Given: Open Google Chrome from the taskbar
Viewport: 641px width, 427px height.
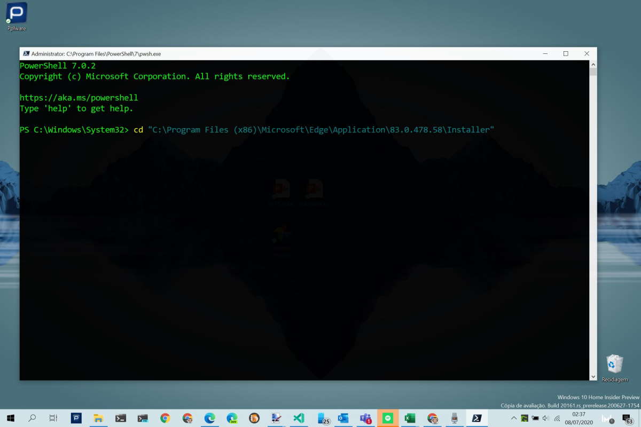Looking at the screenshot, I should click(x=165, y=418).
